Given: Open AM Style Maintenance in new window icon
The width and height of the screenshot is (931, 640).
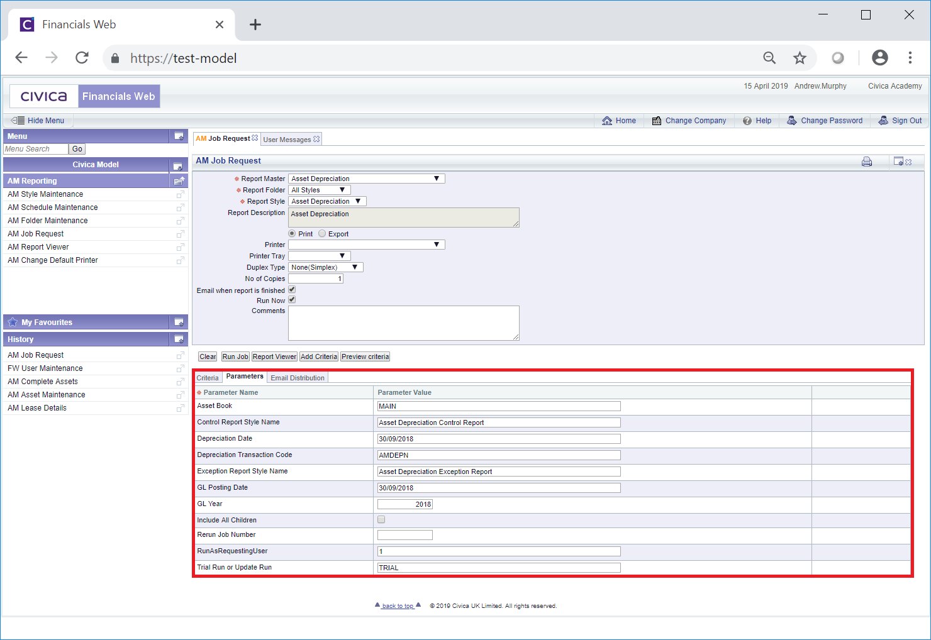Looking at the screenshot, I should point(181,194).
